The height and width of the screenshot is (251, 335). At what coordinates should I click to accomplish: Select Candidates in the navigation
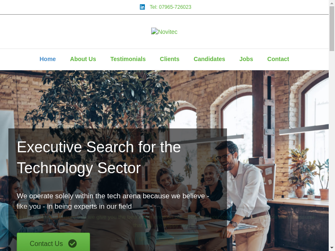[209, 59]
